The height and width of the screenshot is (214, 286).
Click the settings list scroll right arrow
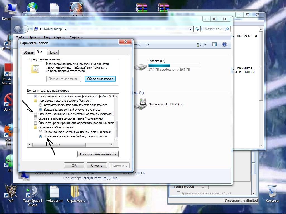pyautogui.click(x=111, y=145)
